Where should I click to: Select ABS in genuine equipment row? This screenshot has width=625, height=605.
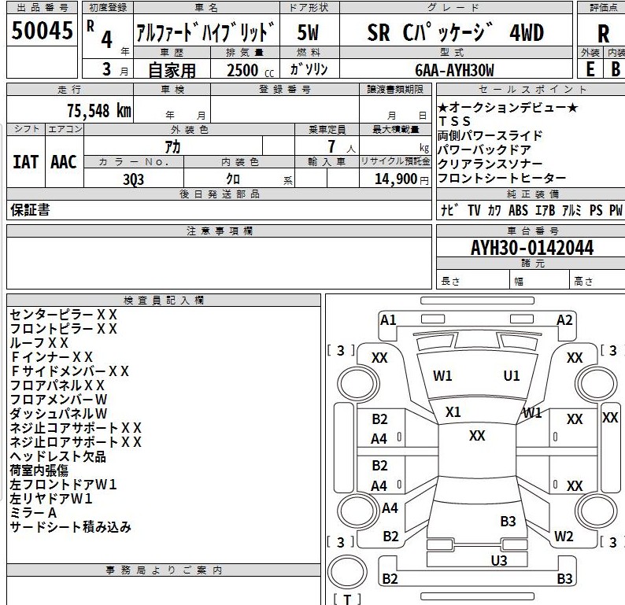[x=518, y=210]
